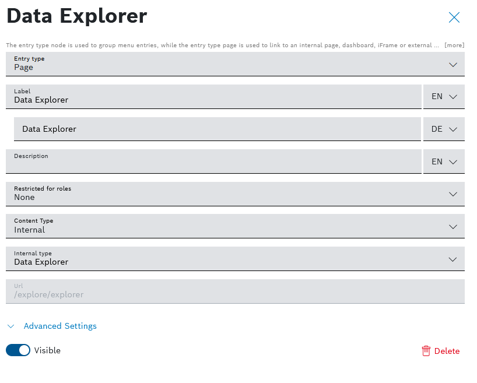This screenshot has height=383, width=477.
Task: Change the DE language selector
Action: click(444, 129)
